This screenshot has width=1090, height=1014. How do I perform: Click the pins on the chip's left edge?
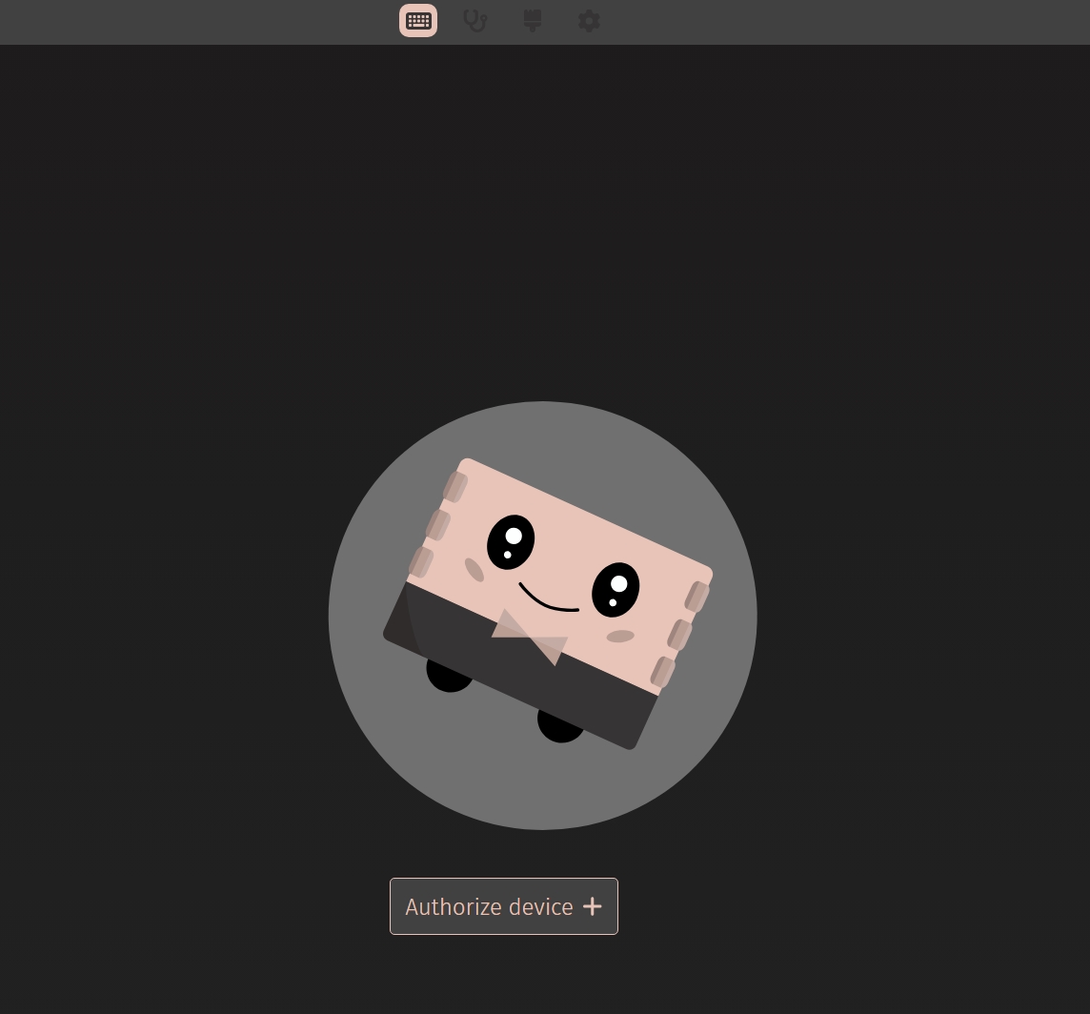(437, 524)
